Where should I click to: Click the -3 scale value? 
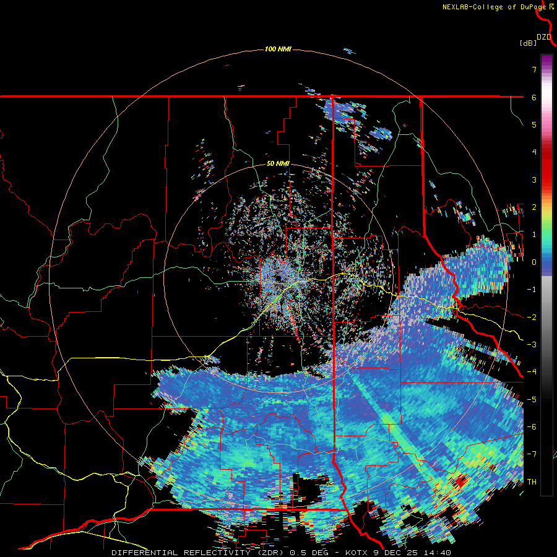click(532, 345)
